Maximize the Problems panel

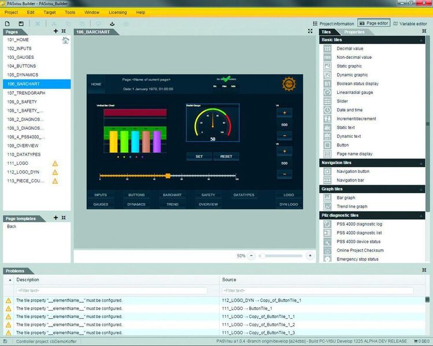click(x=424, y=270)
